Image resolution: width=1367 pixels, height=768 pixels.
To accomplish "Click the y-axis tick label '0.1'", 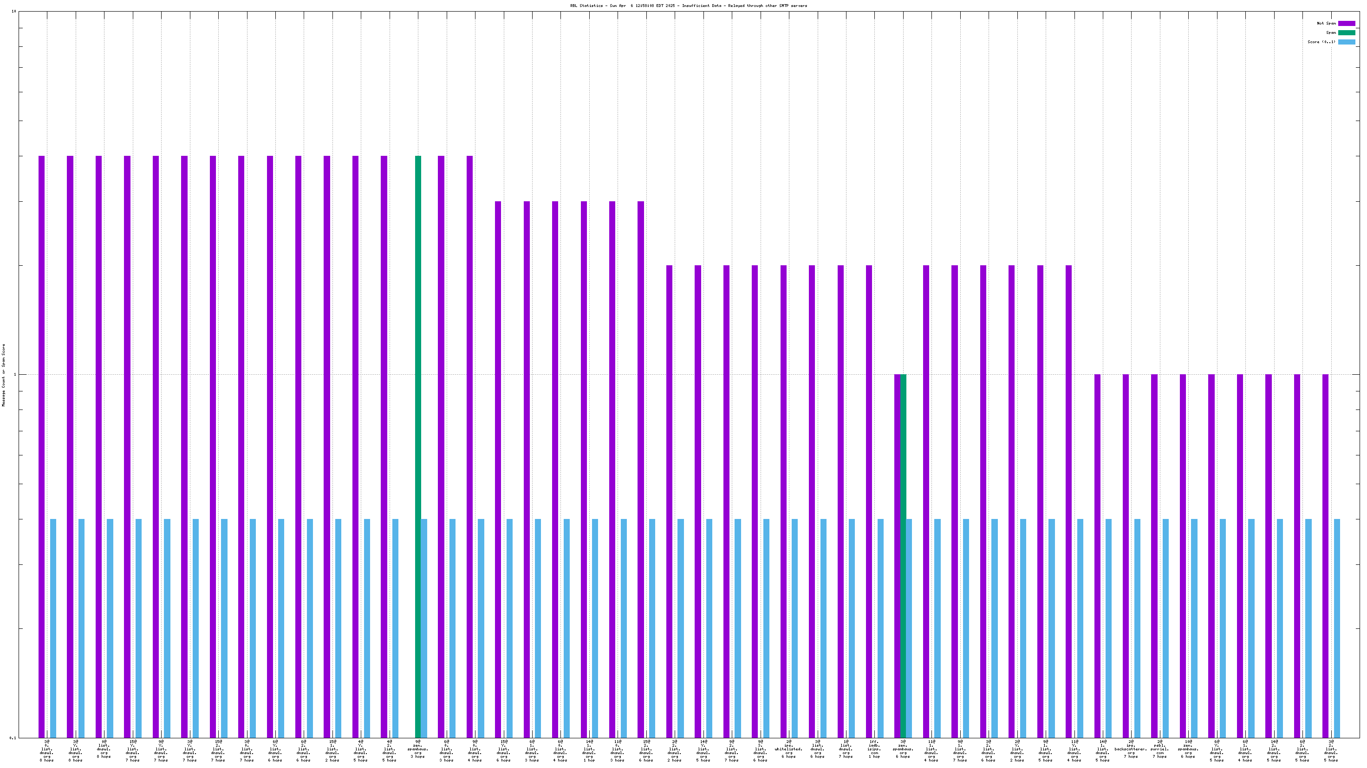I will 13,738.
